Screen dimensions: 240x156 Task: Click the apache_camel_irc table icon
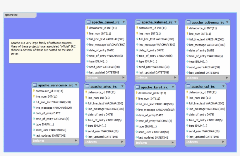(x=88, y=22)
